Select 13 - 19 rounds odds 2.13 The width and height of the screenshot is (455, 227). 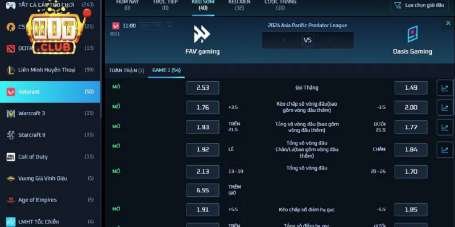(x=203, y=172)
